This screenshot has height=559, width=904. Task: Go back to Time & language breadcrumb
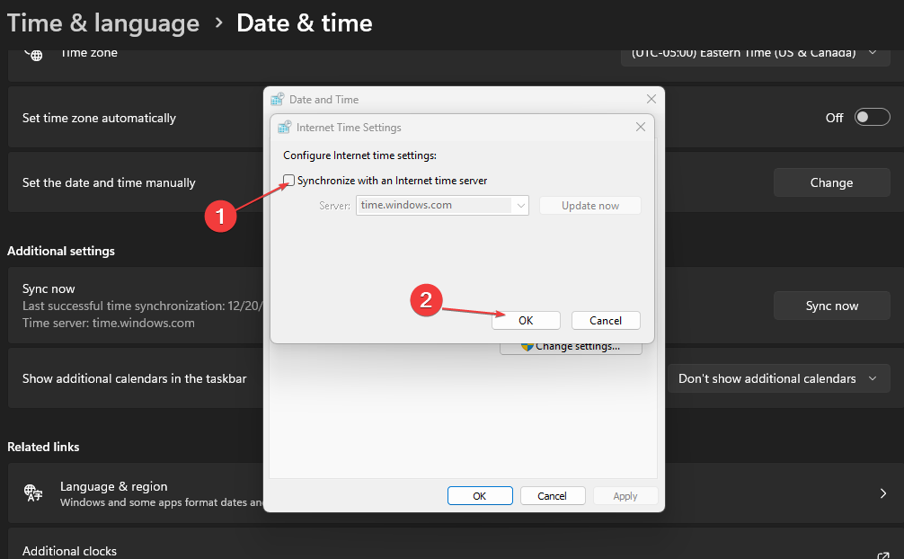[103, 23]
